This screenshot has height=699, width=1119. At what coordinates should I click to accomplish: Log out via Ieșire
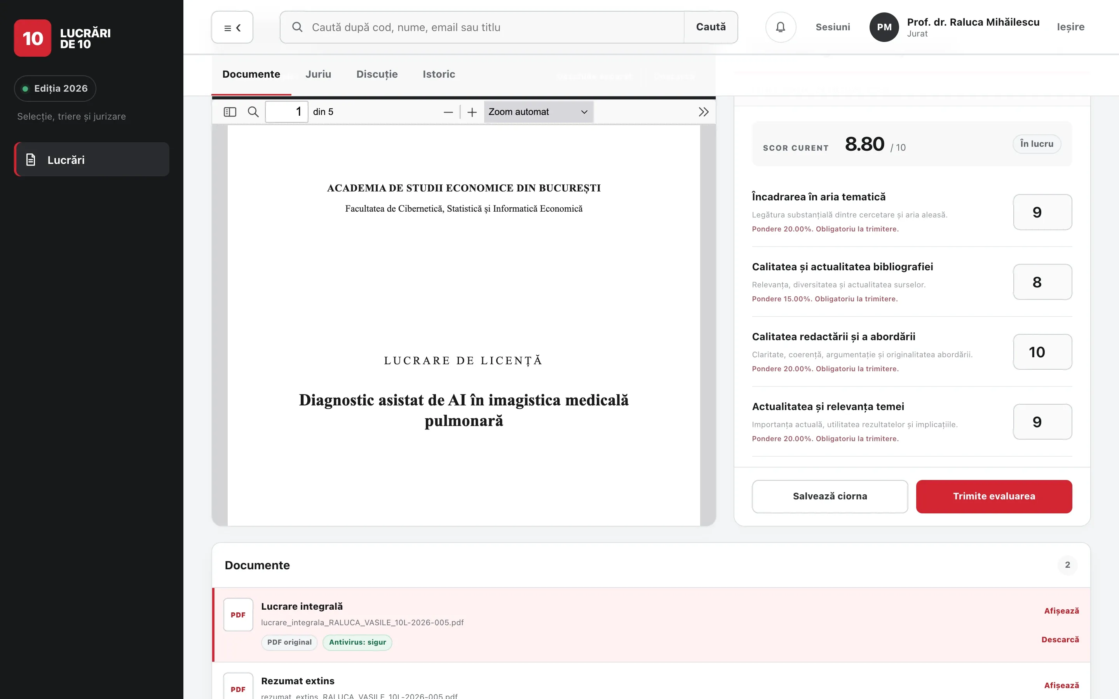[1070, 27]
